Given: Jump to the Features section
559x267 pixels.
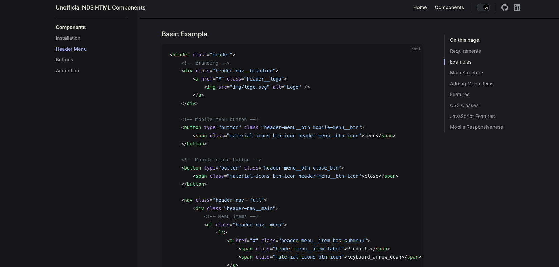Looking at the screenshot, I should (x=460, y=94).
